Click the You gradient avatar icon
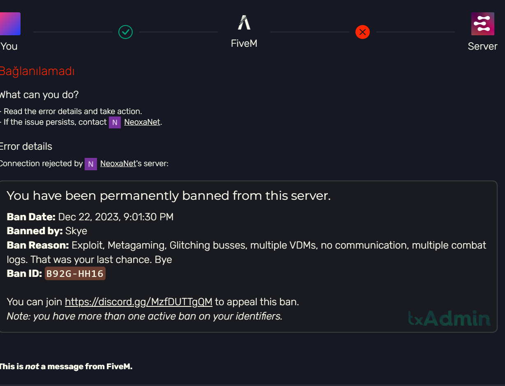Screen dimensions: 505x386 coord(10,24)
